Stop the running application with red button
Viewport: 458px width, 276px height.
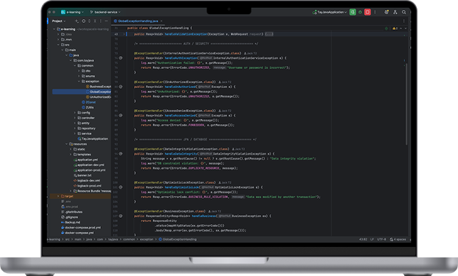[367, 12]
